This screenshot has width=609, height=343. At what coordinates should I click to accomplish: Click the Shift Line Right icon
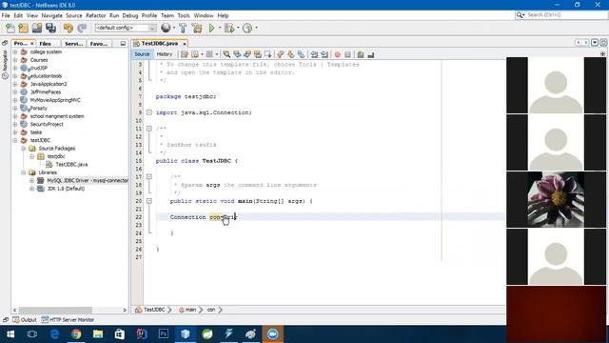324,55
